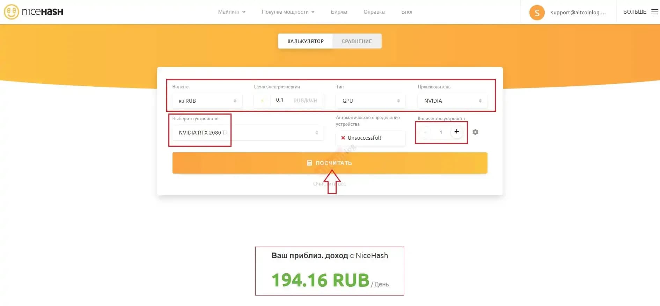Open the NVIDIA RTX 2080 Ti device dropdown
Viewport: 660px width, 306px height.
coord(248,133)
